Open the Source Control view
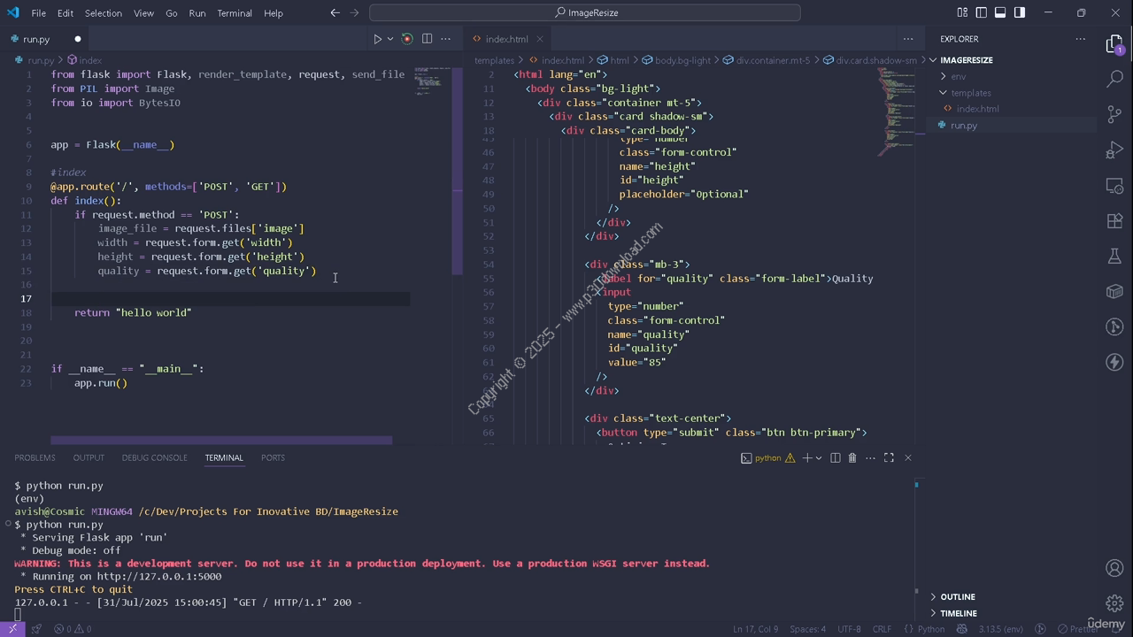This screenshot has height=637, width=1133. tap(1114, 115)
